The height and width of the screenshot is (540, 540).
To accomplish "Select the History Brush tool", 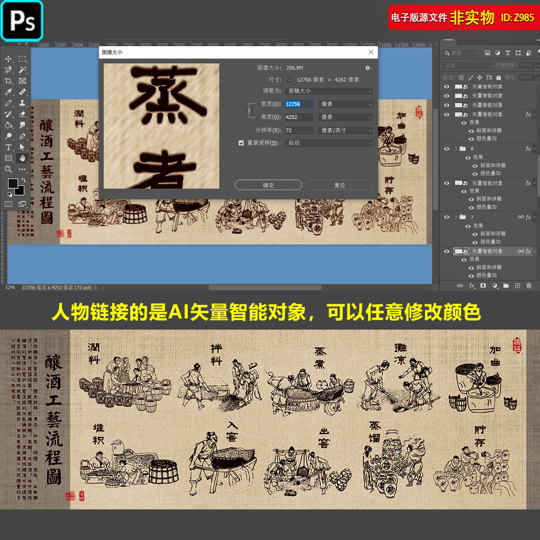I will point(8,114).
